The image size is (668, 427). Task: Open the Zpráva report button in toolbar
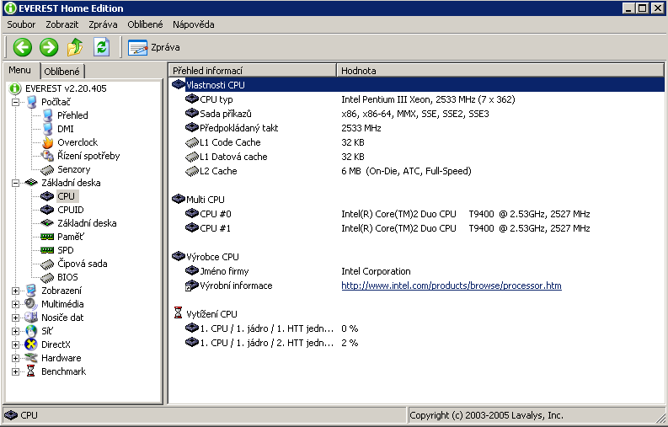(x=154, y=47)
